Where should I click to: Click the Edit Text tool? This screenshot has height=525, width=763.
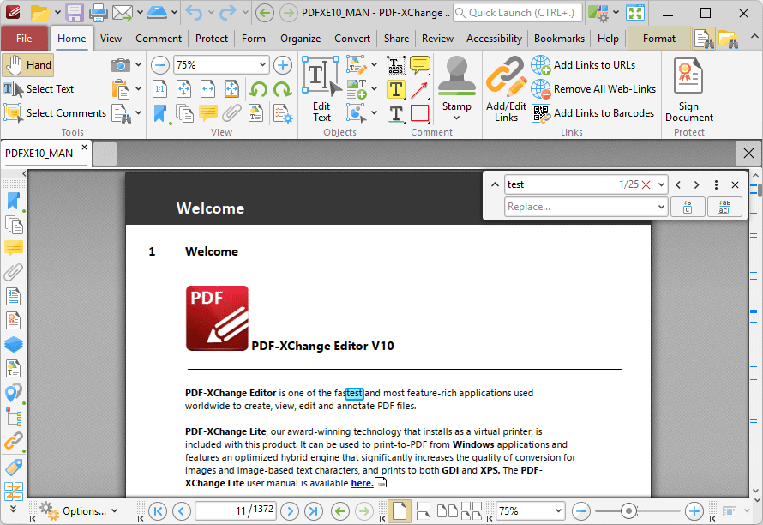[321, 89]
